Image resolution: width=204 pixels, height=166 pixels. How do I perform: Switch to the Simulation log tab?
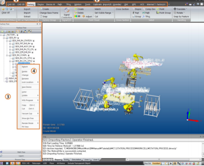77,160
